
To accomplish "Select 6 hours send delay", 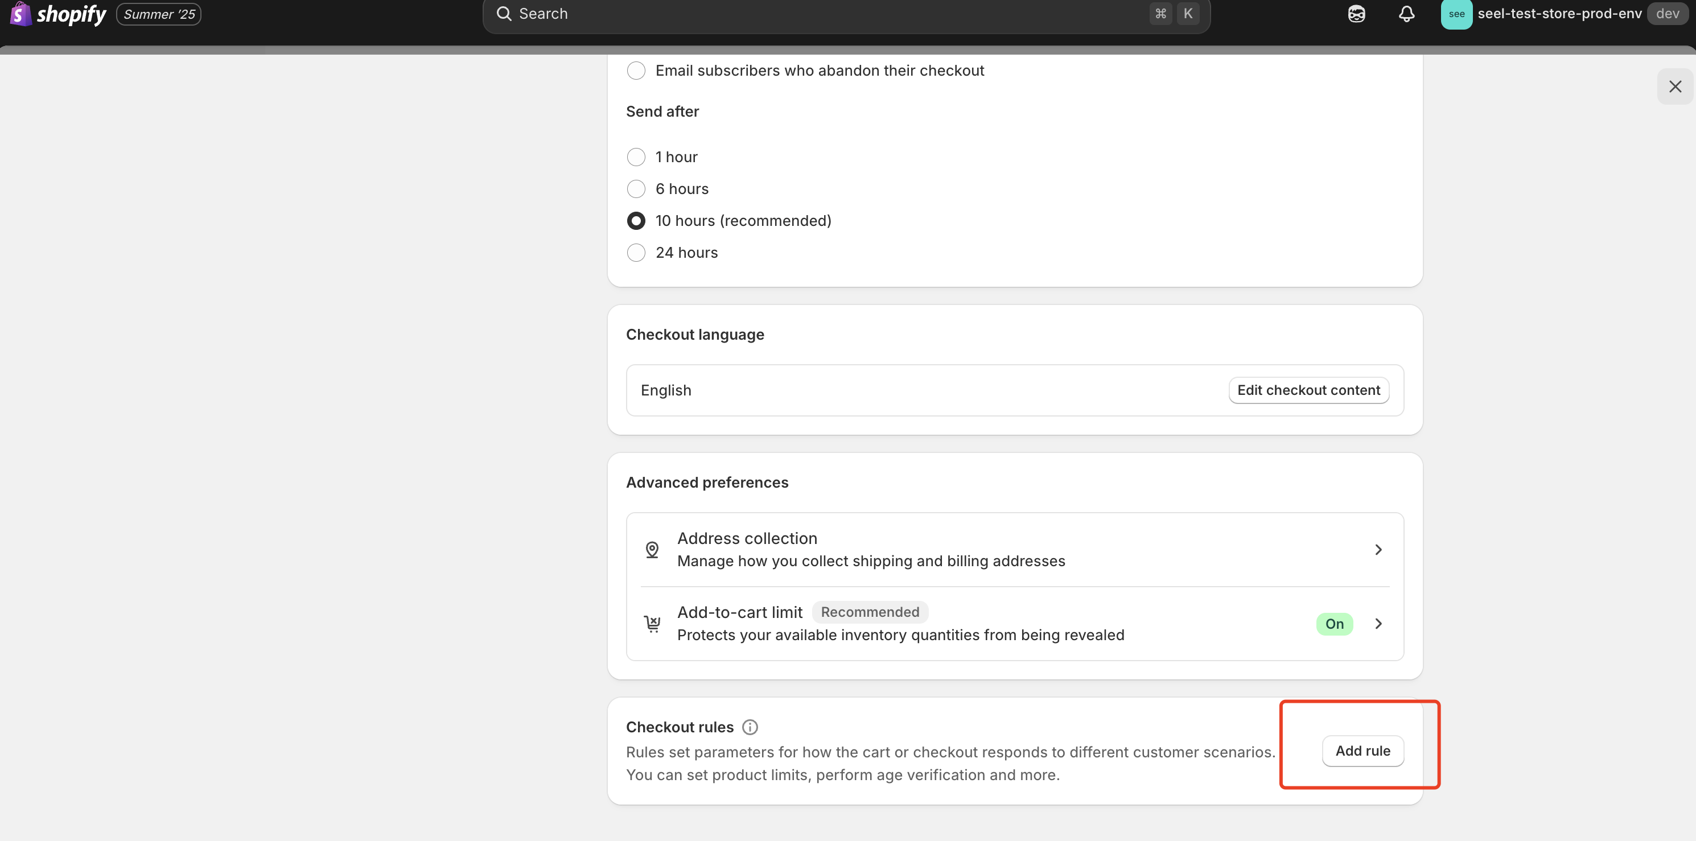I will click(636, 189).
